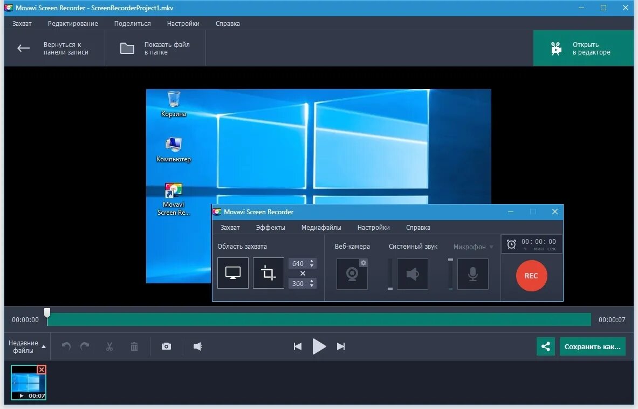Go back to the recording panel
638x409 pixels.
coord(54,48)
